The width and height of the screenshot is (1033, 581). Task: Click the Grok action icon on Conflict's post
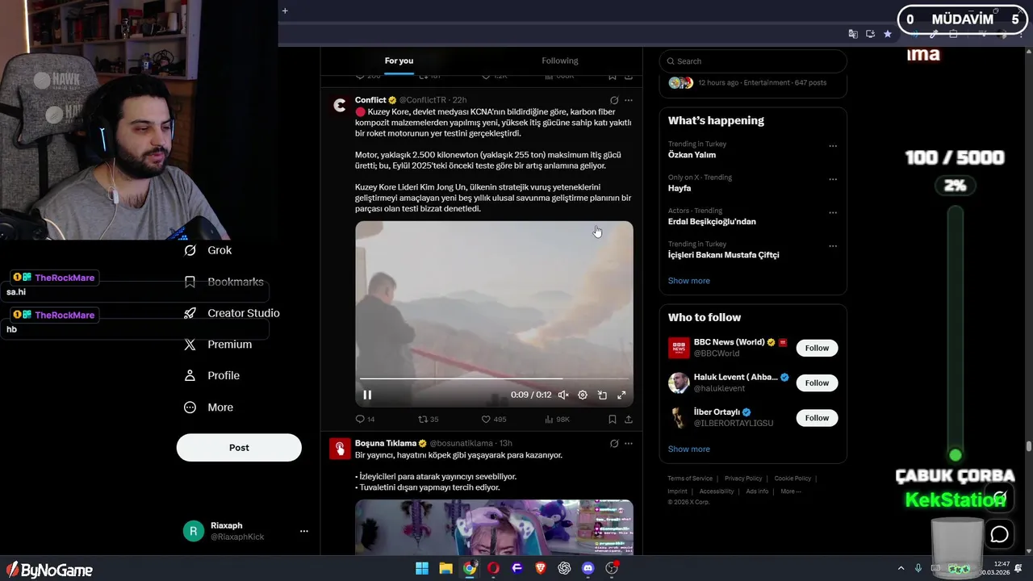614,100
